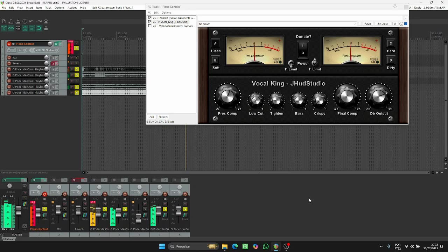Open Reverb mixer strip input dropdown
The width and height of the screenshot is (448, 252).
[75, 192]
